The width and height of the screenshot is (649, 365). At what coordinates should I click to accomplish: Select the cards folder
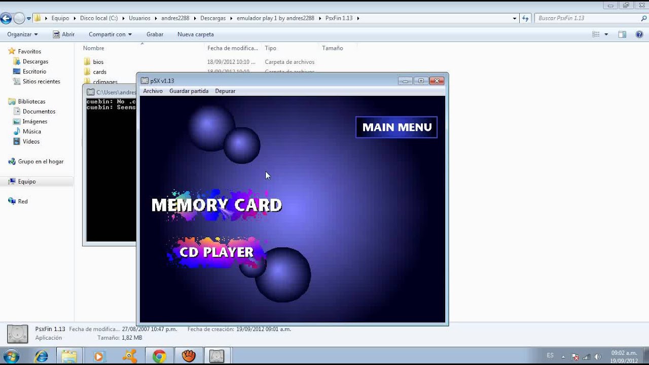[99, 72]
